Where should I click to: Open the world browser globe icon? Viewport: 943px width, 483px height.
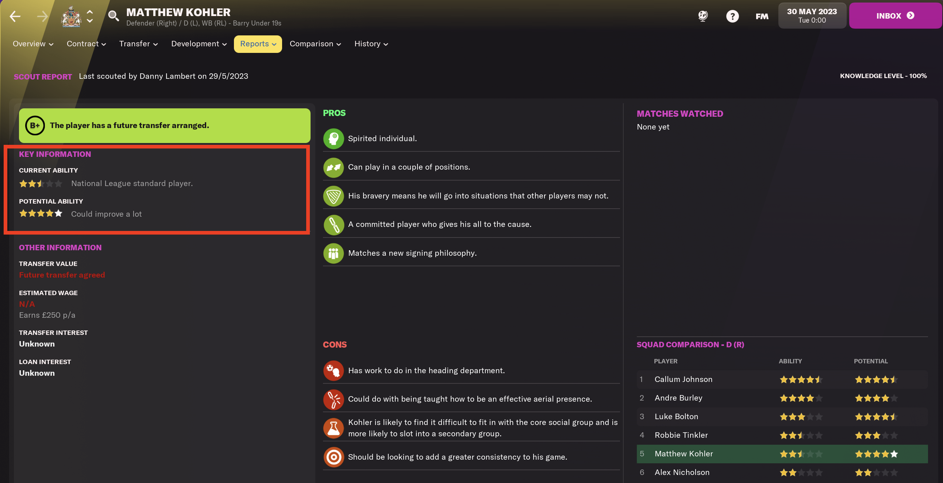703,16
